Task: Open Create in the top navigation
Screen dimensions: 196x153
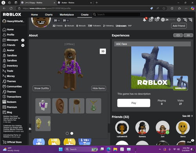Action: [x=85, y=14]
